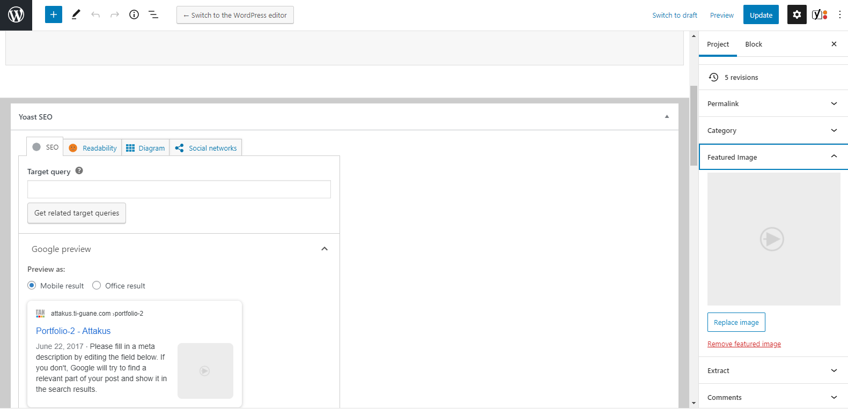
Task: Open the 5 revisions link
Action: pyautogui.click(x=741, y=77)
